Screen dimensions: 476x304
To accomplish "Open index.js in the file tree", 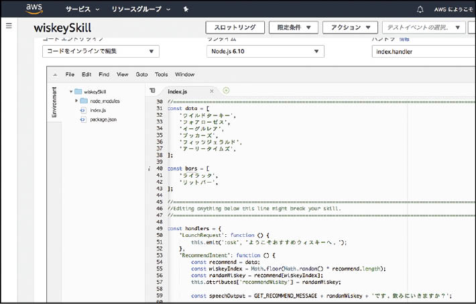I will (x=98, y=110).
